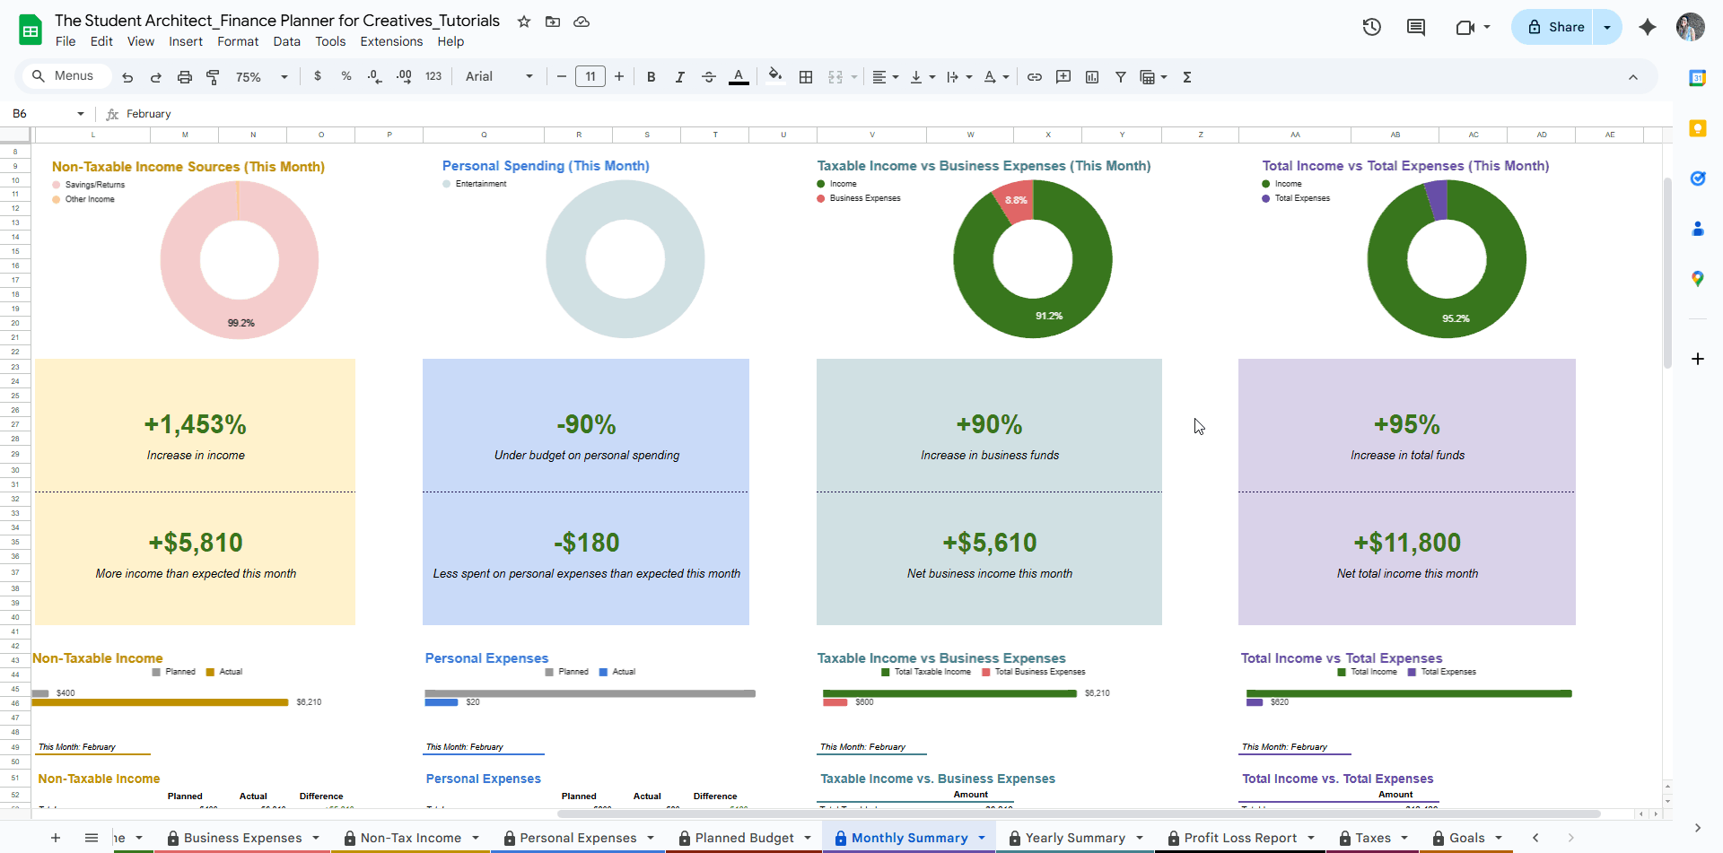Toggle italic formatting
1723x853 pixels.
pos(680,77)
